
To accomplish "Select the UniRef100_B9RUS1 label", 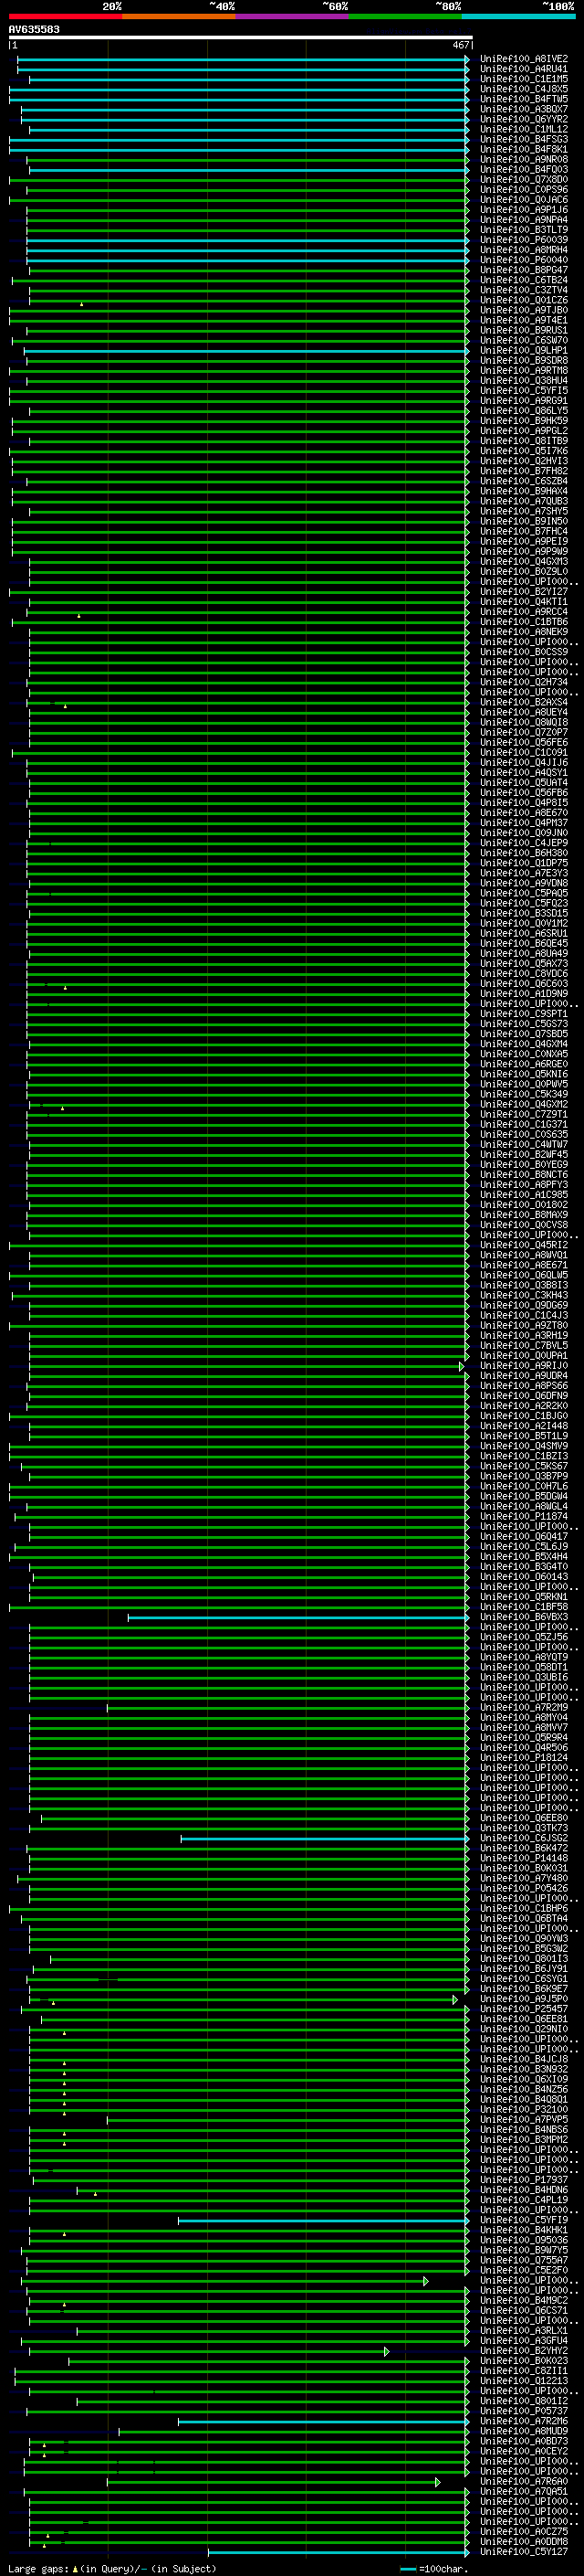I will (x=524, y=330).
